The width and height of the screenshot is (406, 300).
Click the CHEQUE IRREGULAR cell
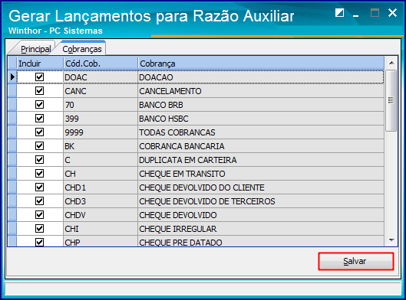click(x=261, y=229)
